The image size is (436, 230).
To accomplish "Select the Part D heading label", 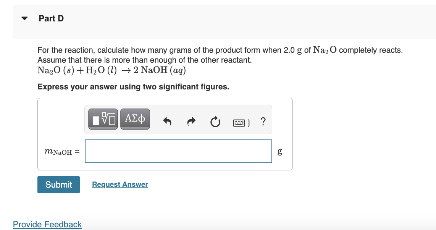I will pyautogui.click(x=51, y=18).
